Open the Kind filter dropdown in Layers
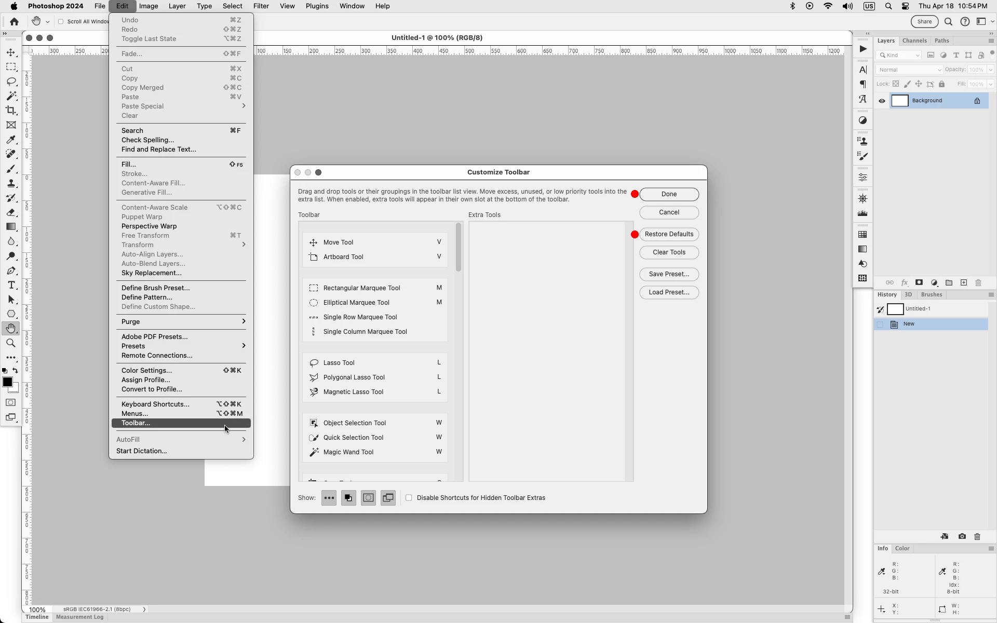This screenshot has height=623, width=997. [899, 55]
